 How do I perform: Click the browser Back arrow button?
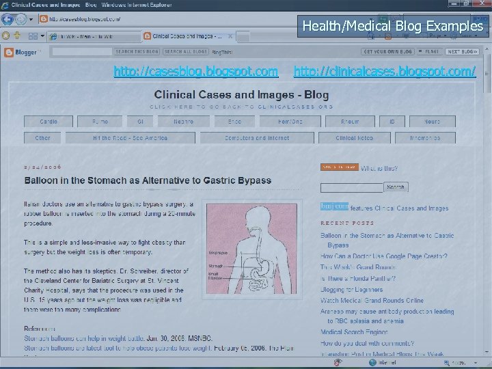pos(8,19)
